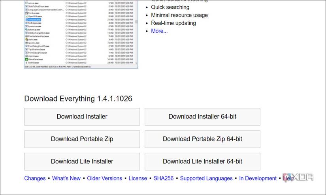Visit the What's New link
The image size is (326, 195).
click(66, 178)
